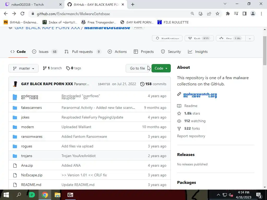Open the trojans folder
Screen dimensions: 267x200
(x=27, y=156)
